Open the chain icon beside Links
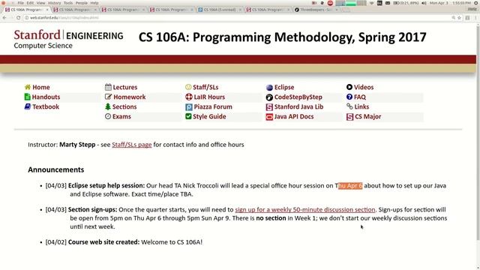 pos(349,106)
